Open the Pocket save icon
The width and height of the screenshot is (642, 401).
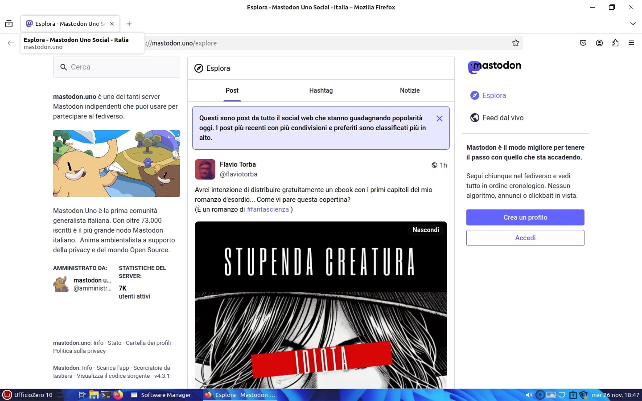[583, 43]
